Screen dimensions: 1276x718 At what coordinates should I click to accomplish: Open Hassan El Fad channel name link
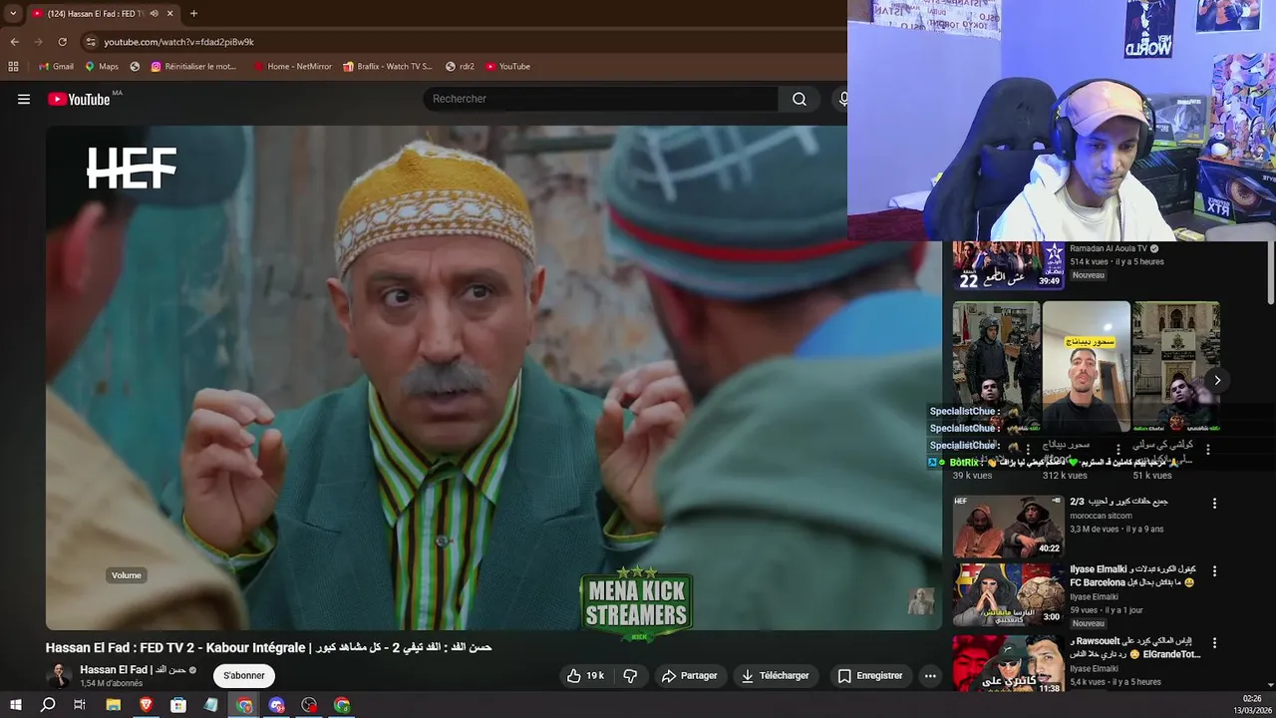(x=133, y=669)
